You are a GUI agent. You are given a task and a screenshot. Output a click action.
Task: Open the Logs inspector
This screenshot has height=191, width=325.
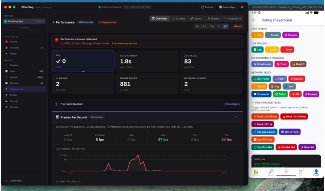[x=24, y=71]
